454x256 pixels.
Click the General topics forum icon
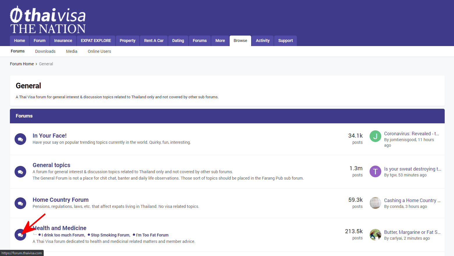point(20,172)
